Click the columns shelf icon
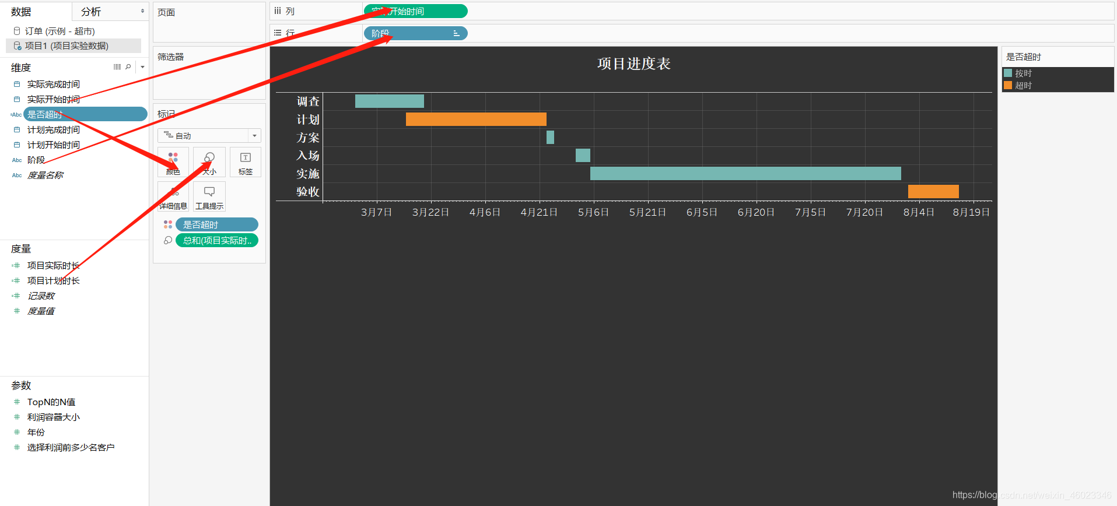The width and height of the screenshot is (1117, 506). click(278, 11)
